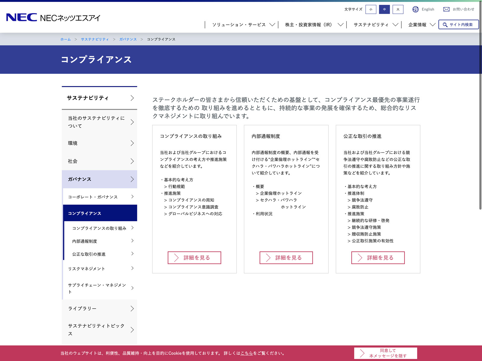Click the NEC Networks & System Integration logo
Viewport: 482px width, 361px height.
click(53, 18)
